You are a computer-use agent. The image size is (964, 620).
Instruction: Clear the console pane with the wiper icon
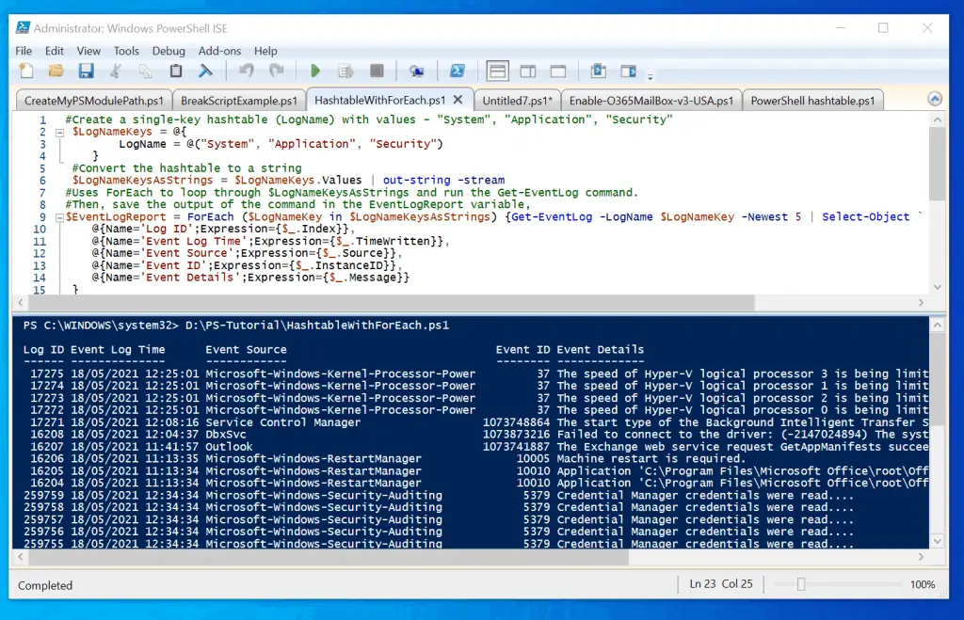point(205,72)
